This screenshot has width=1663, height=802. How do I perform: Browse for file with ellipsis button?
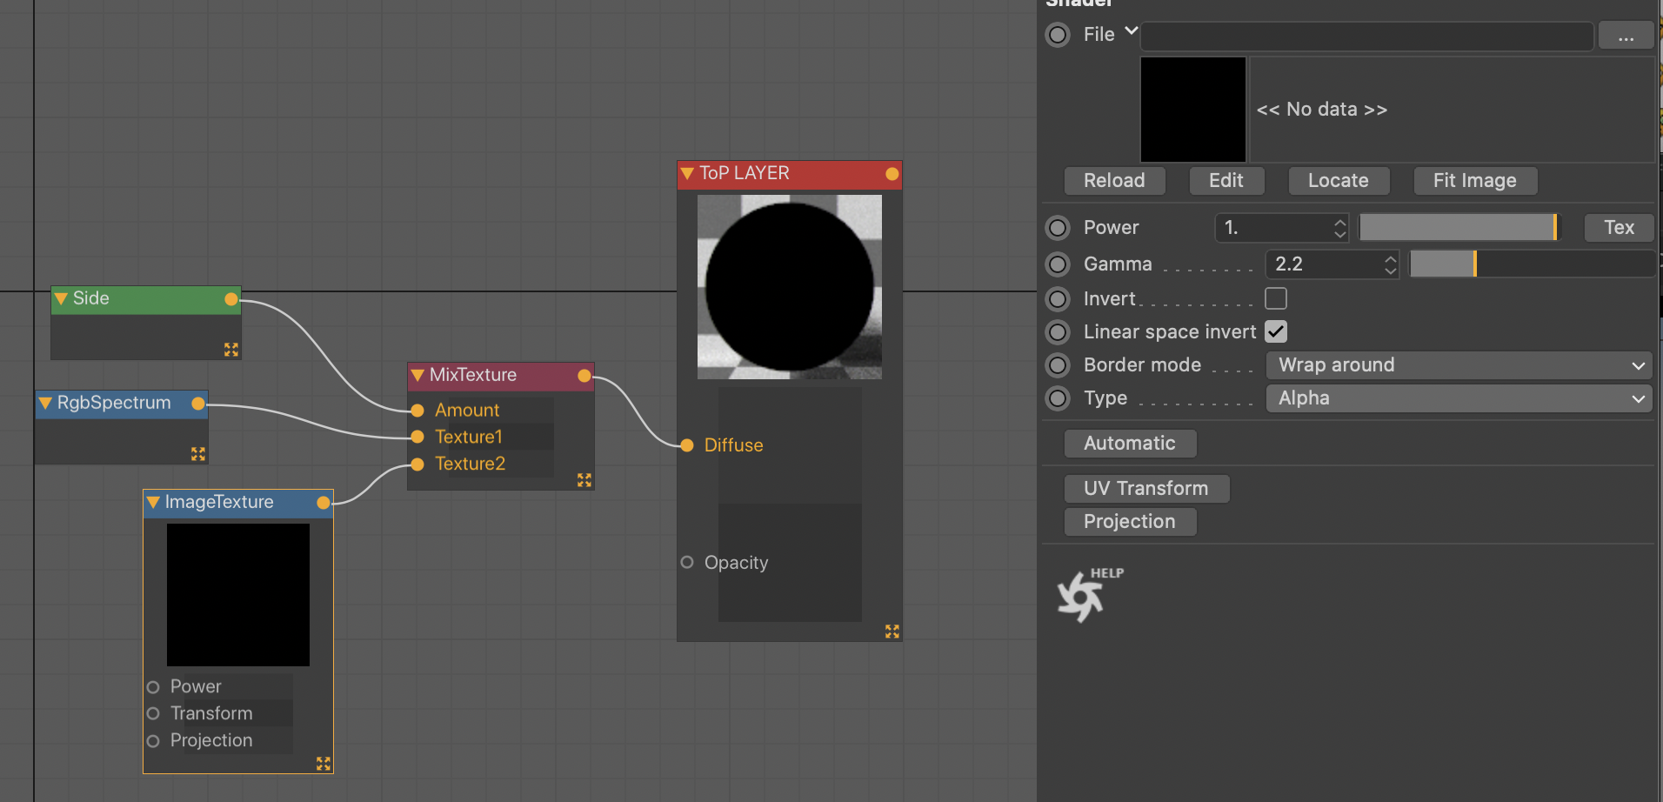point(1626,37)
